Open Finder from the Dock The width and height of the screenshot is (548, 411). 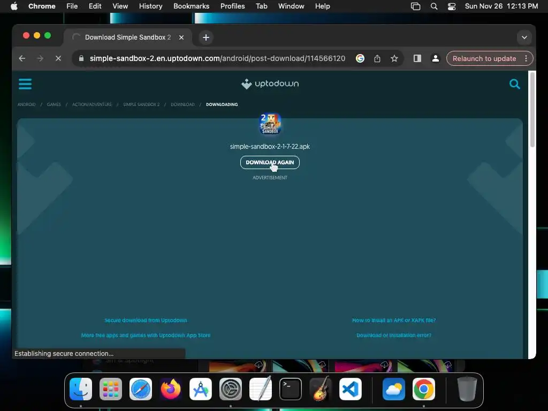coord(81,389)
